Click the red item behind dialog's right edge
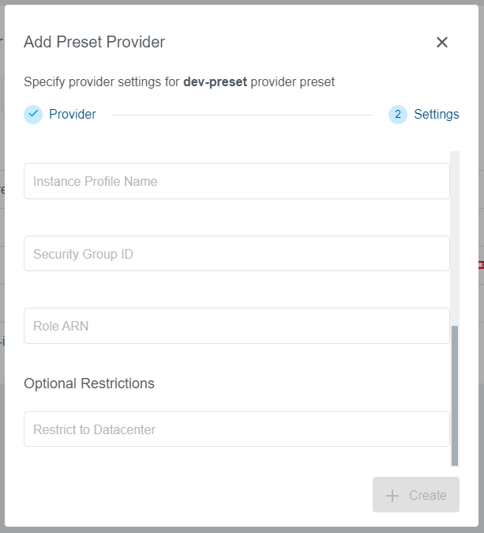The height and width of the screenshot is (533, 484). tap(481, 265)
